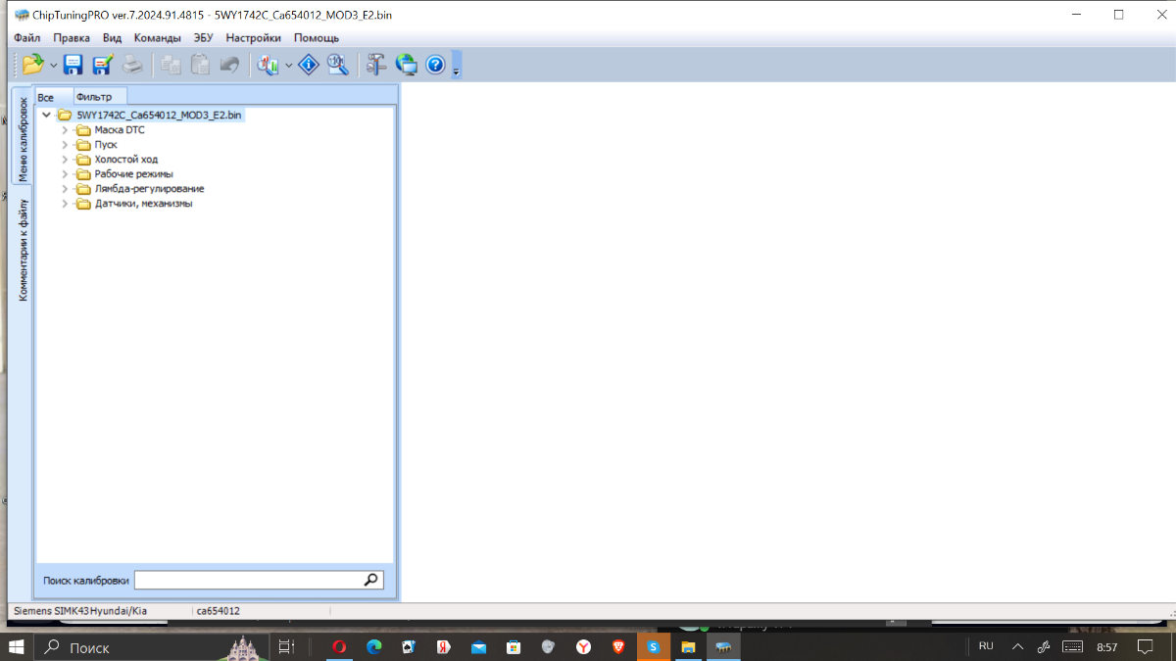Viewport: 1176px width, 661px height.
Task: Select the Датчики, механизмы tree item
Action: 144,204
